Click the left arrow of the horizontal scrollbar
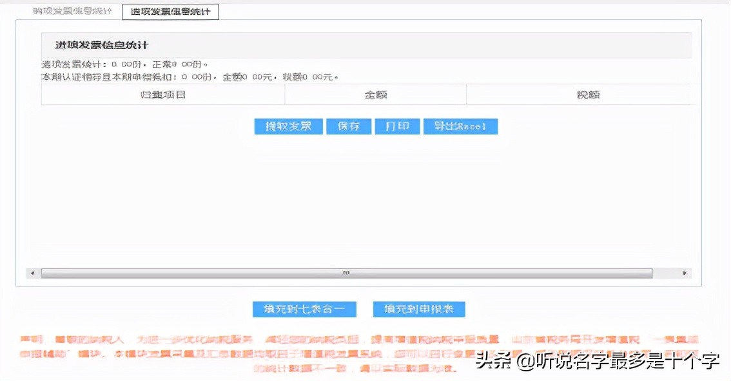This screenshot has width=731, height=381. 32,272
